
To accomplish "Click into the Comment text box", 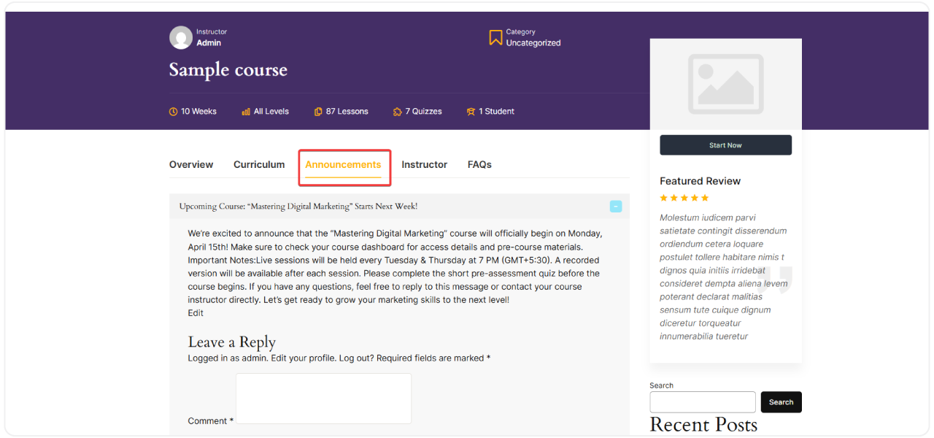I will click(x=323, y=399).
